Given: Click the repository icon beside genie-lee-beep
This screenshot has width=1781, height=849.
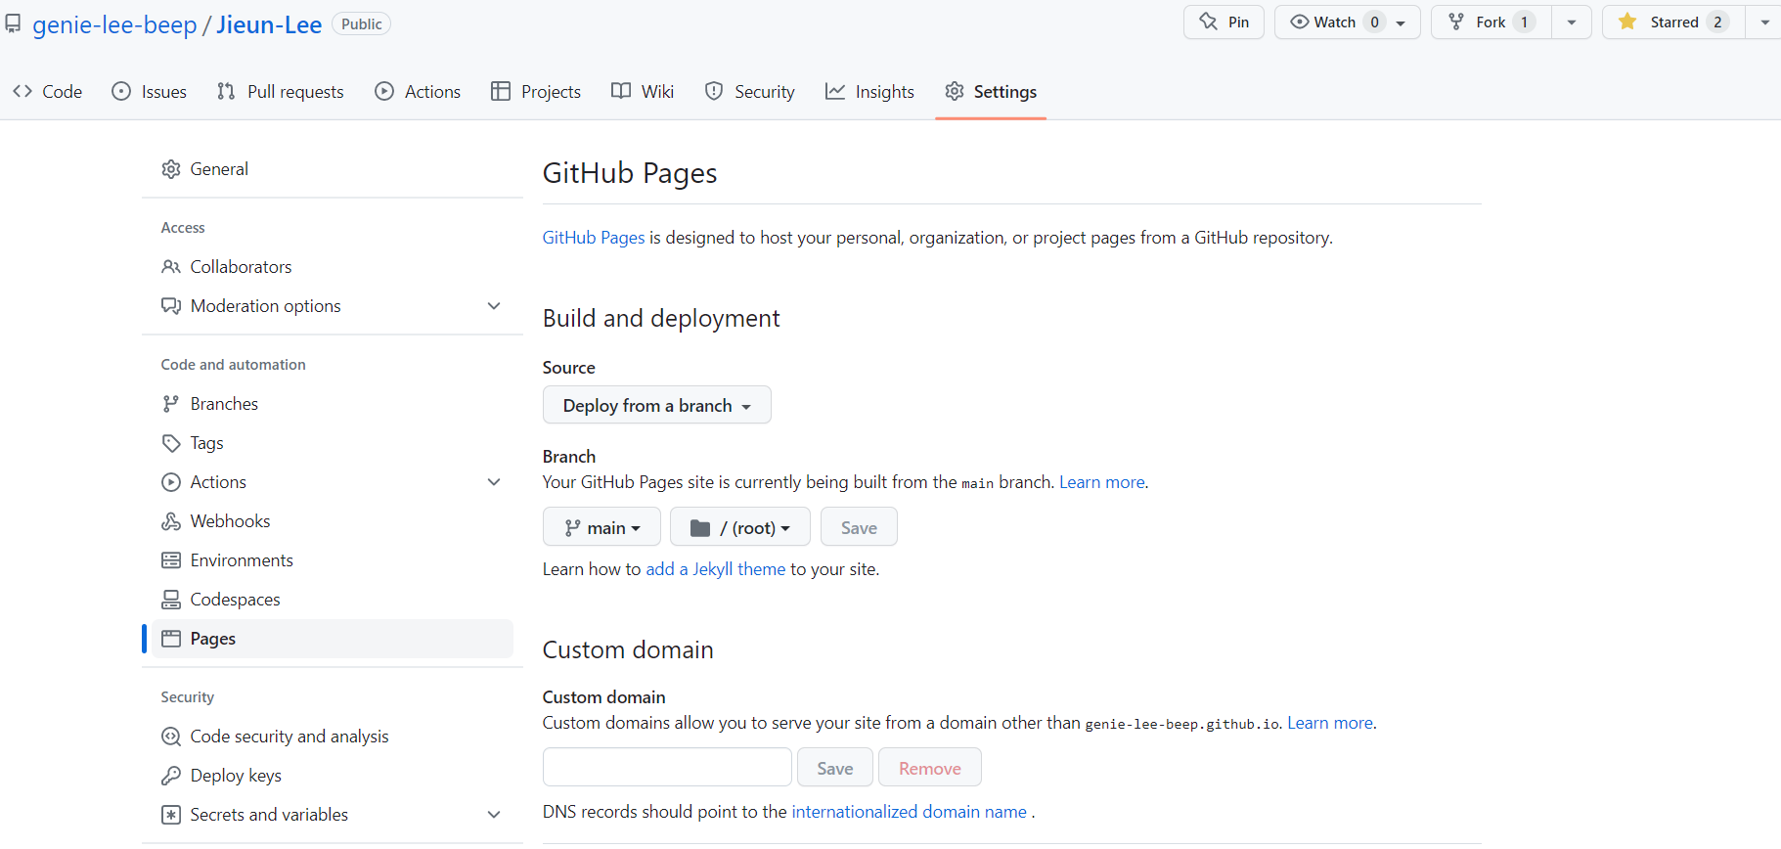Looking at the screenshot, I should pyautogui.click(x=13, y=23).
